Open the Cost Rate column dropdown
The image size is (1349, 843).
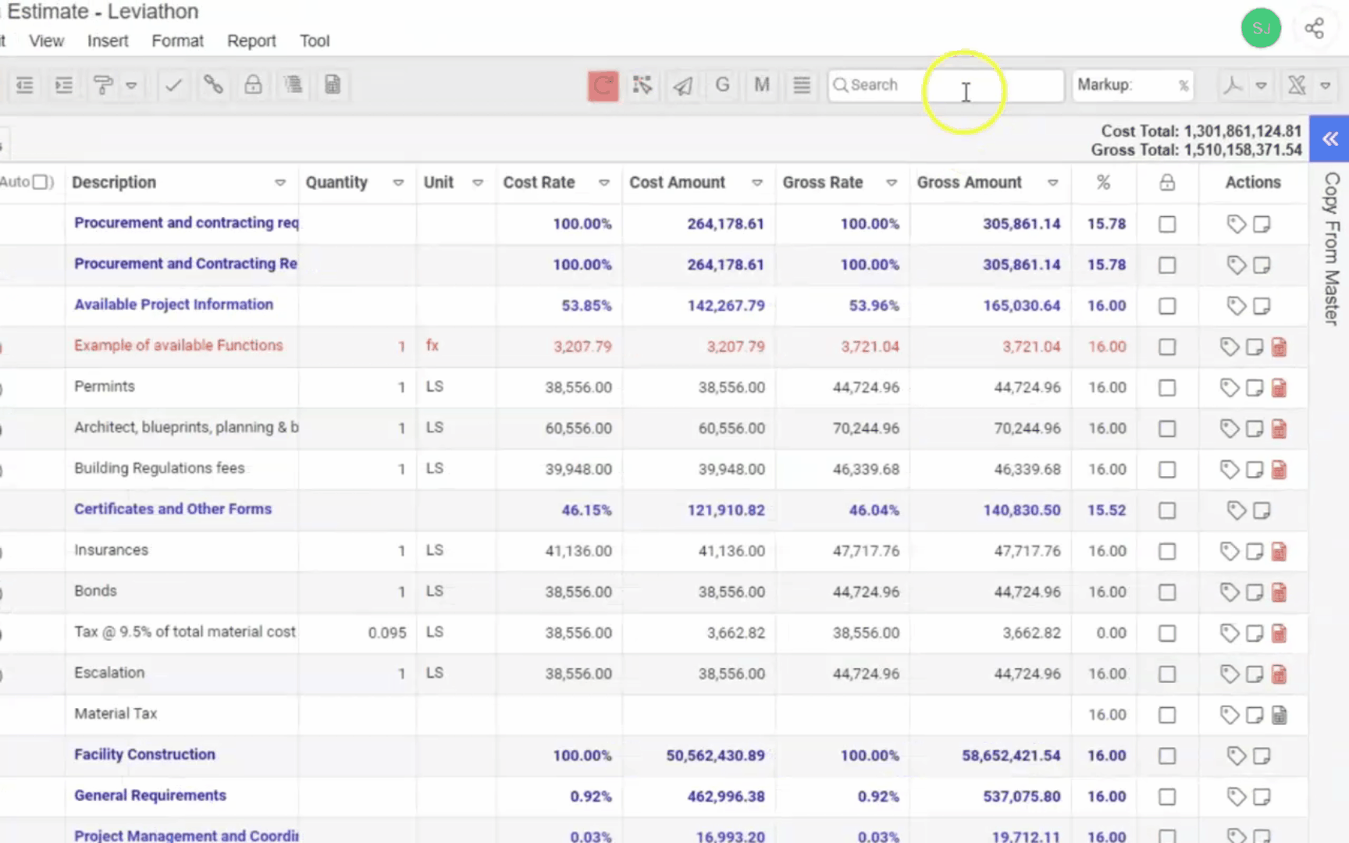603,183
